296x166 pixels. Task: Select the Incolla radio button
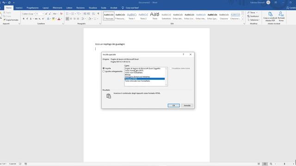(104, 68)
